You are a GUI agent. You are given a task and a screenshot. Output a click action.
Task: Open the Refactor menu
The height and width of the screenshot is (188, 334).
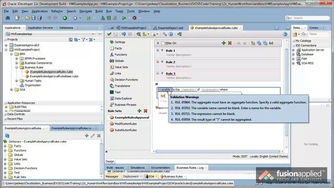[57, 11]
